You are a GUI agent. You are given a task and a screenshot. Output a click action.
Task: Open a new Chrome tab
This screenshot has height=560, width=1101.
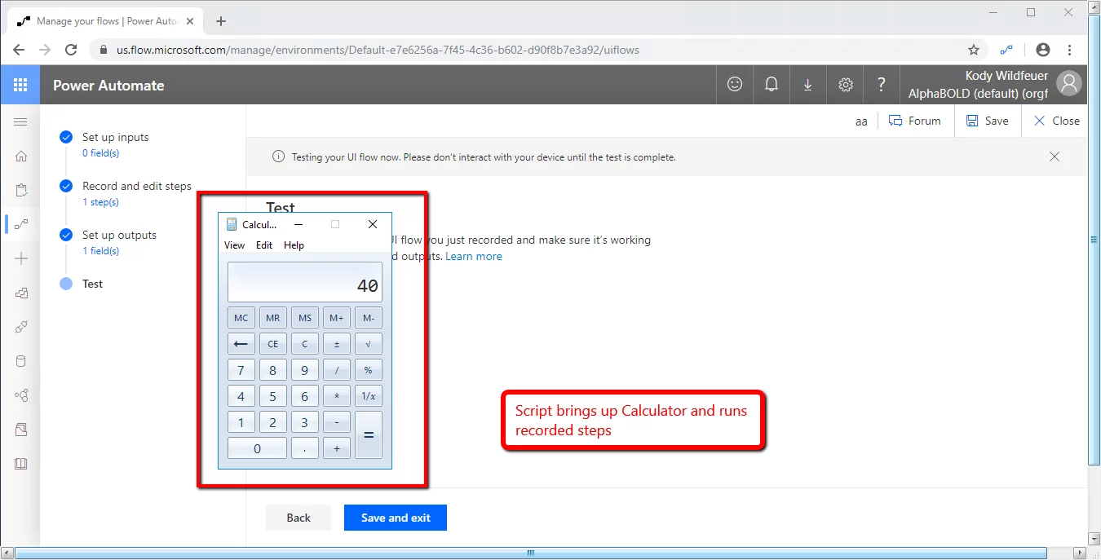coord(221,21)
